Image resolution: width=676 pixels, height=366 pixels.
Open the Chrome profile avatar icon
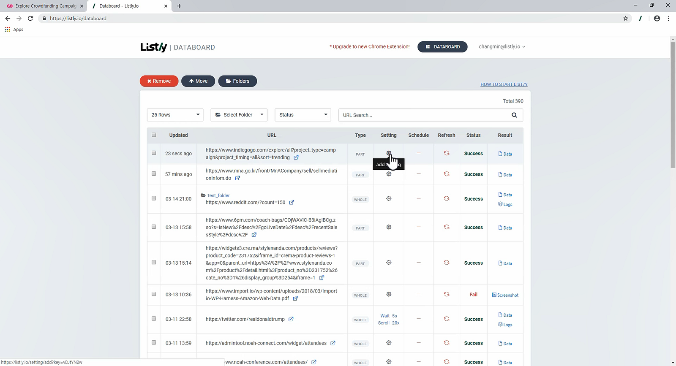click(657, 19)
